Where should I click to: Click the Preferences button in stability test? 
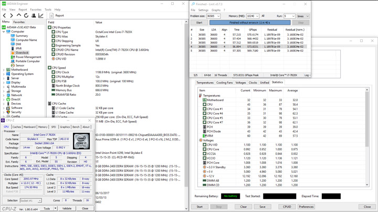pos(306,207)
